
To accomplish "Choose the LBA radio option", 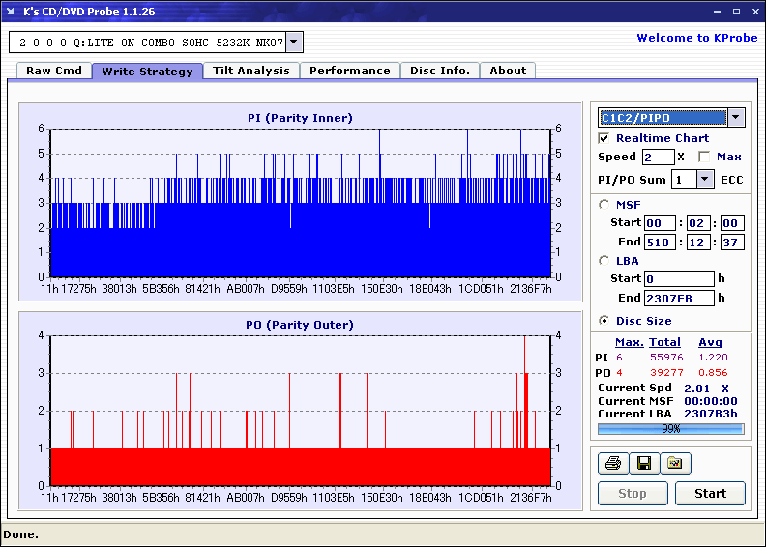I will [x=604, y=260].
